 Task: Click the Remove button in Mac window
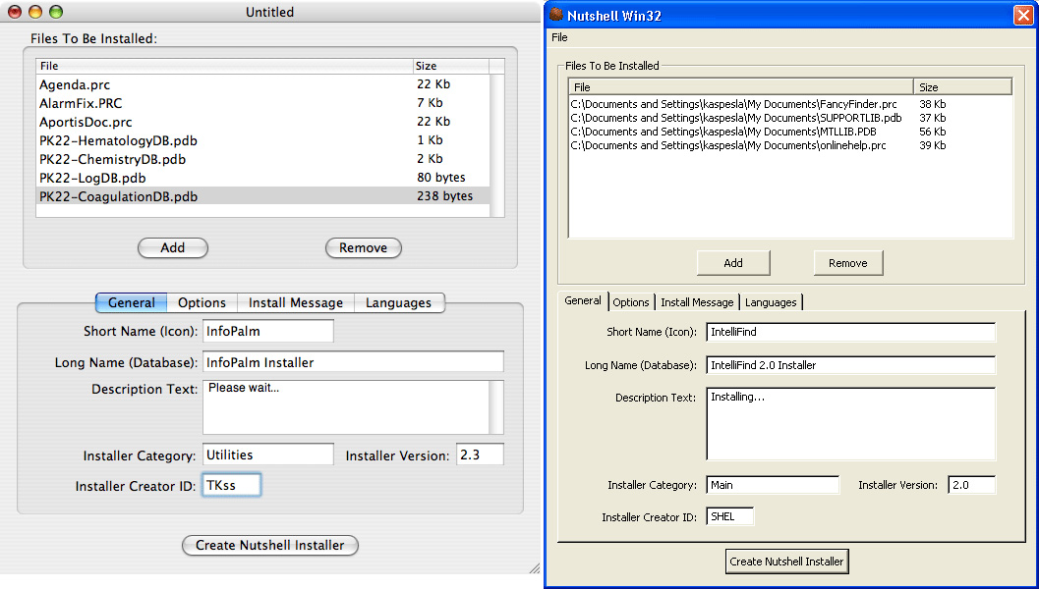coord(363,248)
